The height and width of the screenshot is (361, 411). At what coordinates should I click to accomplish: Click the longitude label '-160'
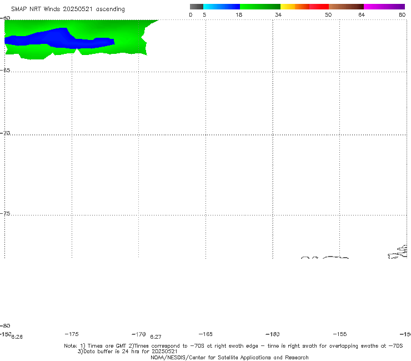(x=273, y=334)
